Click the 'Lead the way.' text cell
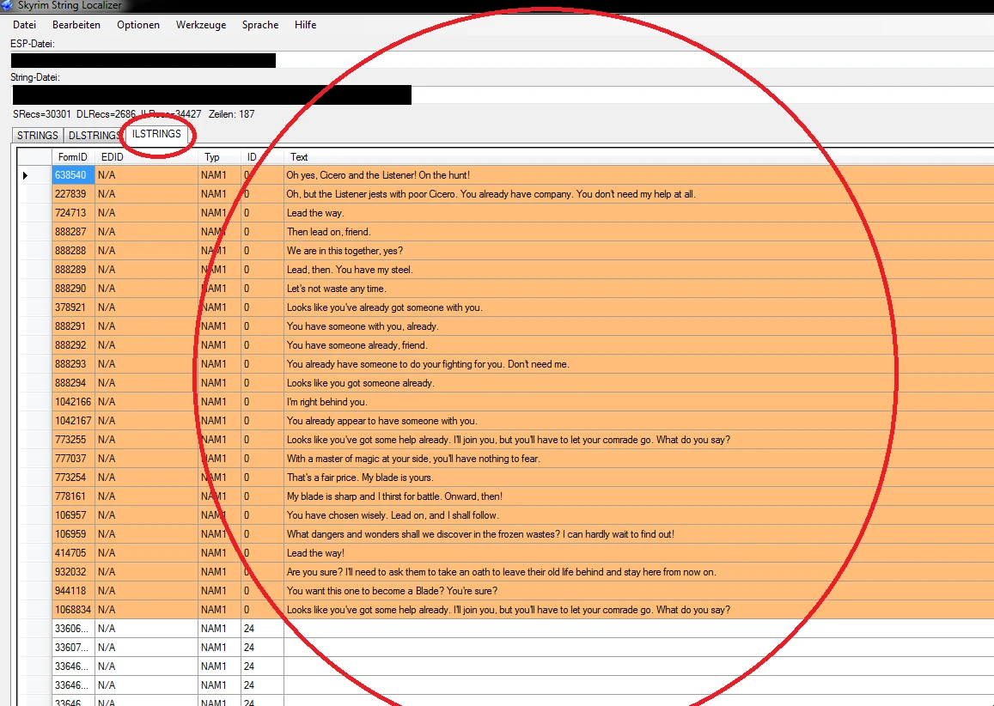 click(x=639, y=213)
